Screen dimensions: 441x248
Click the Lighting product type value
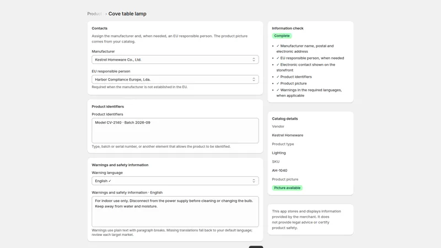coord(279,153)
